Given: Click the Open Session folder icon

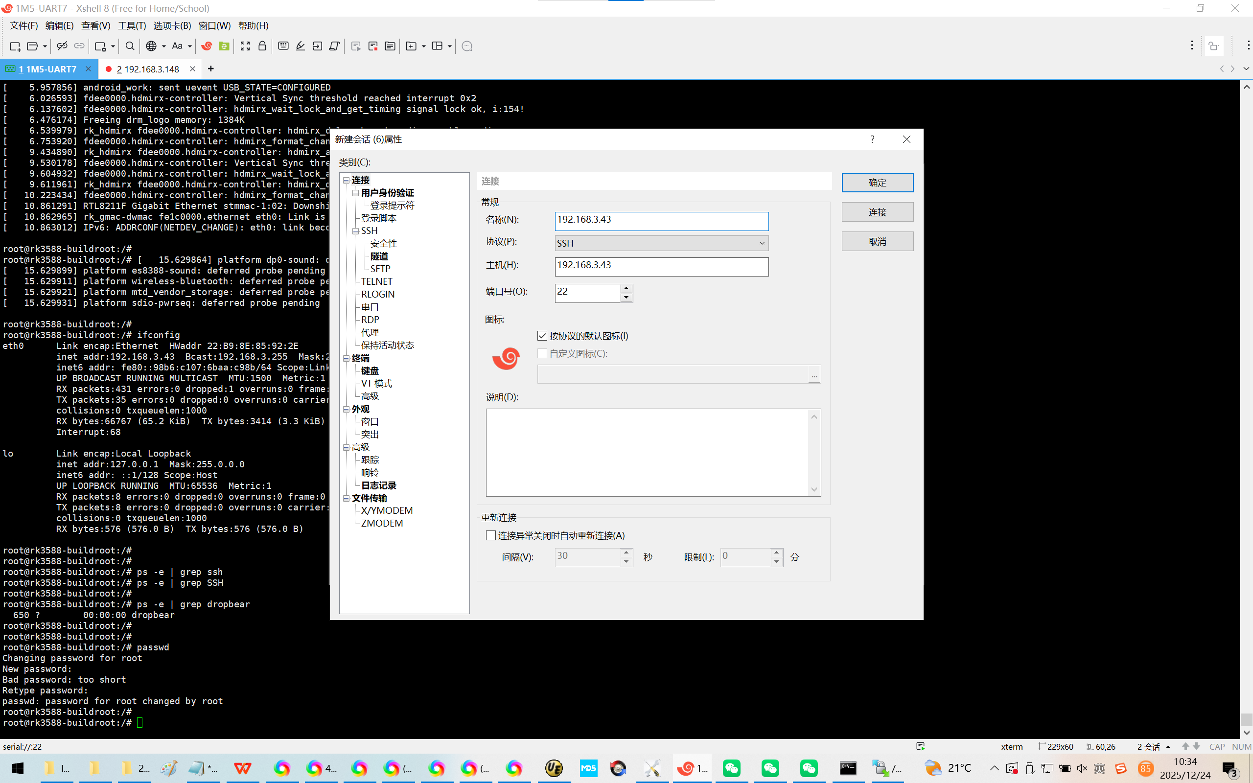Looking at the screenshot, I should 32,46.
